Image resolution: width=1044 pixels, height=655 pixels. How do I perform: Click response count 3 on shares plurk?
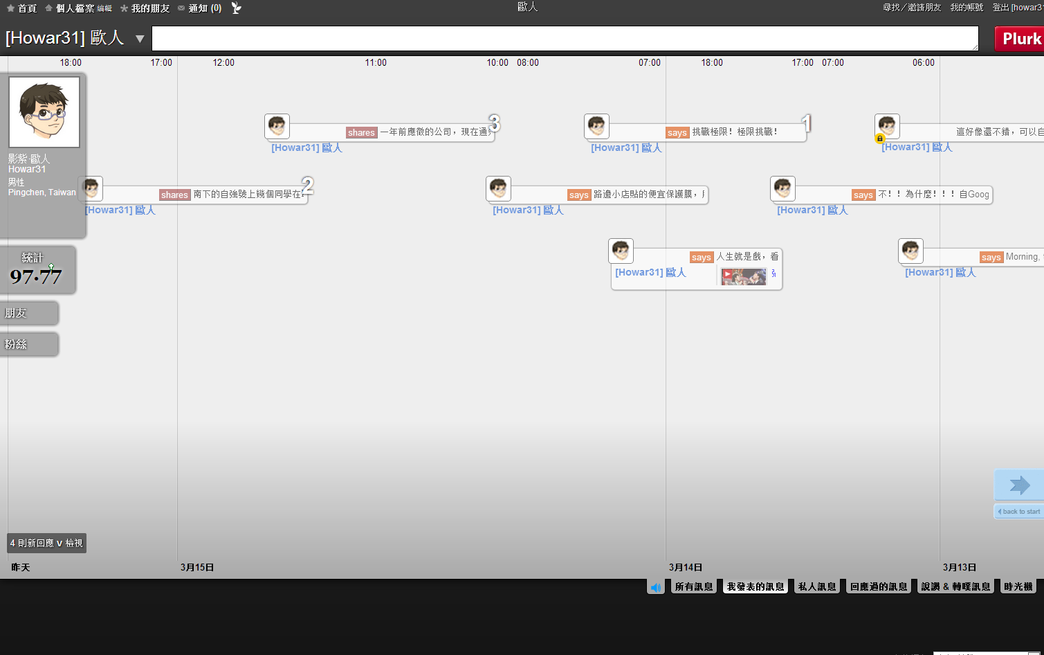point(494,123)
